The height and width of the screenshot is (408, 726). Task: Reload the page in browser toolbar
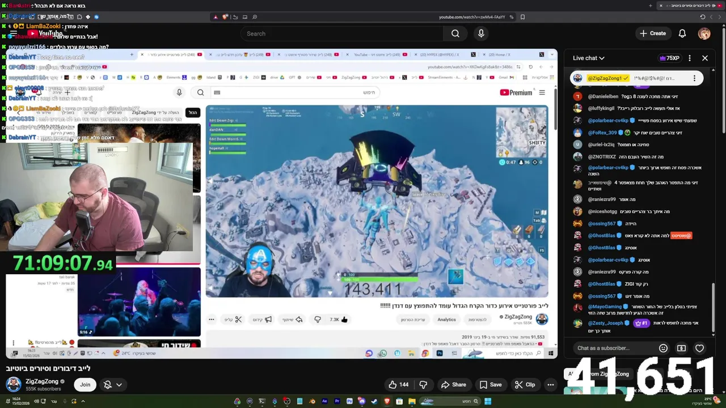click(x=702, y=17)
